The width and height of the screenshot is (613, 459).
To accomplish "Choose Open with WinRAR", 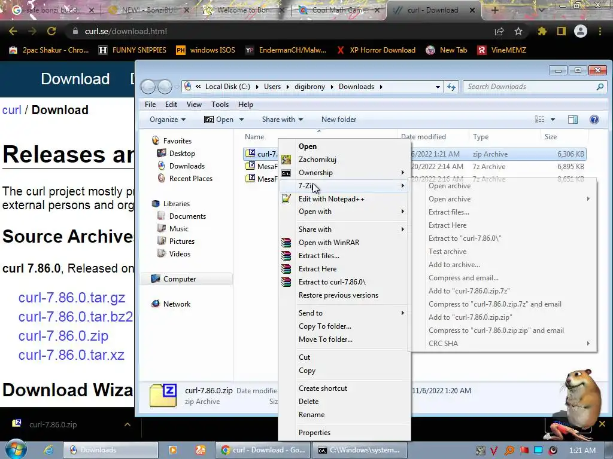I will click(329, 243).
